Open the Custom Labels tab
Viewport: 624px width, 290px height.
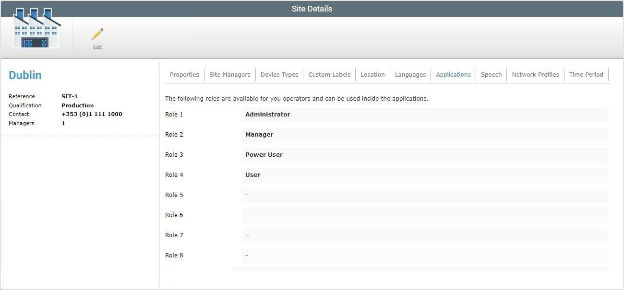(x=329, y=74)
